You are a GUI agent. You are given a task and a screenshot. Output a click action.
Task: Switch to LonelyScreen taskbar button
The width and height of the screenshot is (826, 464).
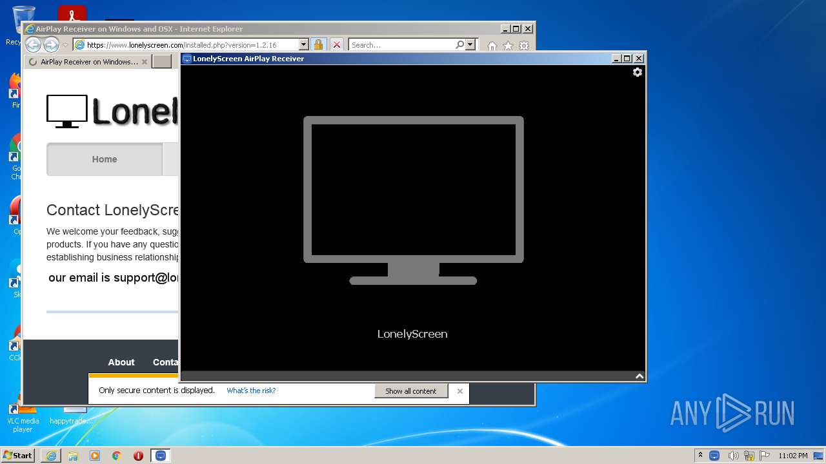click(x=161, y=456)
